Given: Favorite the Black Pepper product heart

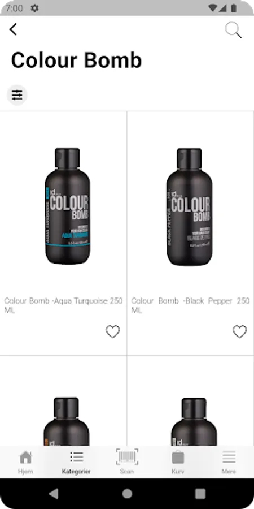Looking at the screenshot, I should pyautogui.click(x=240, y=331).
